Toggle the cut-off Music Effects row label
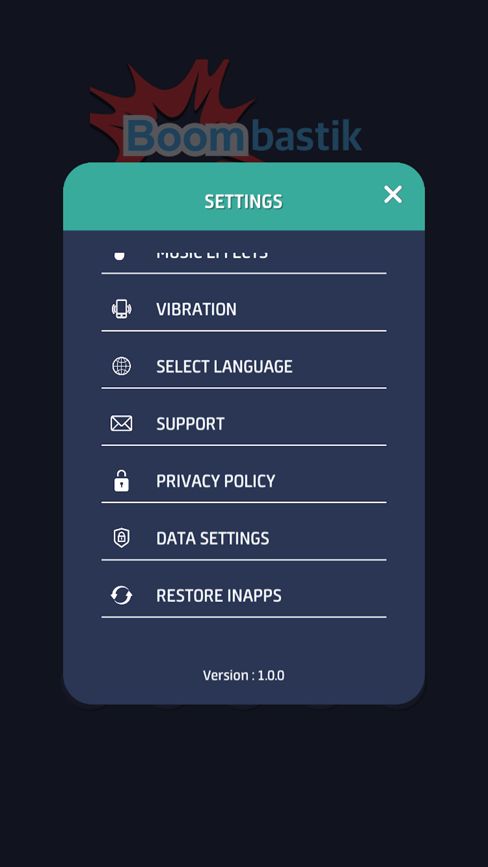488x867 pixels. point(212,254)
